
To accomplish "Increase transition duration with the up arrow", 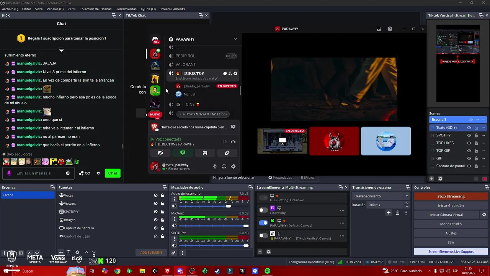I will pos(407,203).
